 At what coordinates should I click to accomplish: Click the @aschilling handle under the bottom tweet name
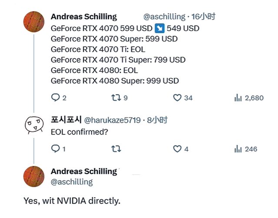point(72,181)
